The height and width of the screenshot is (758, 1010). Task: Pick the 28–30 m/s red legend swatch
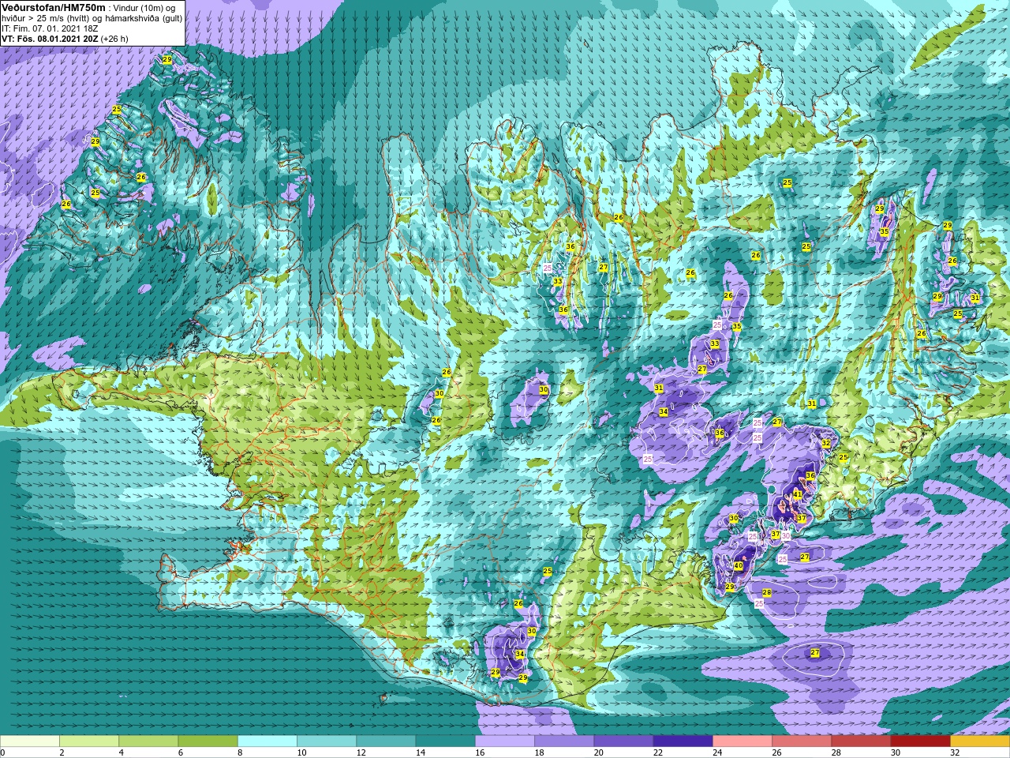pyautogui.click(x=861, y=741)
